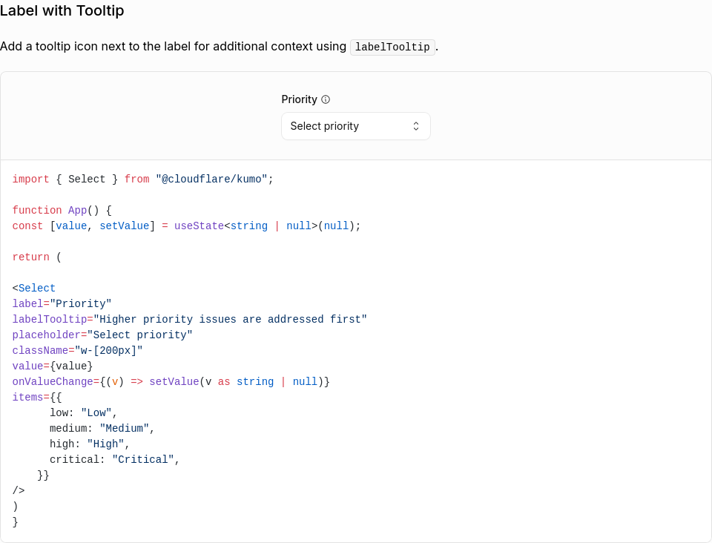Click the onValueChange handler line
Viewport: 712px width, 543px height.
coord(171,382)
